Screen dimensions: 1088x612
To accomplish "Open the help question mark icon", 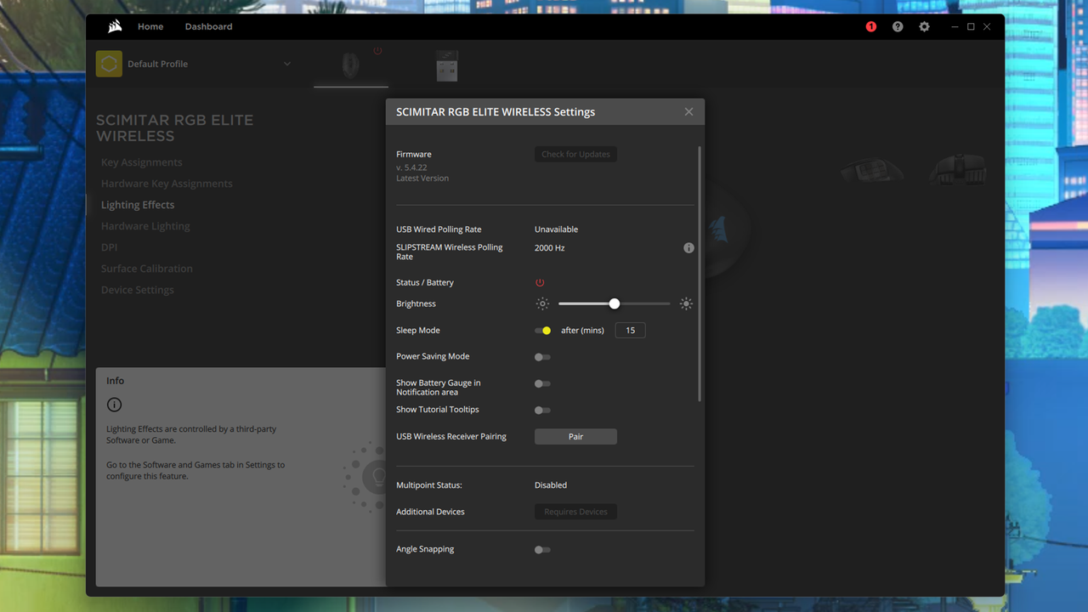I will click(x=898, y=26).
